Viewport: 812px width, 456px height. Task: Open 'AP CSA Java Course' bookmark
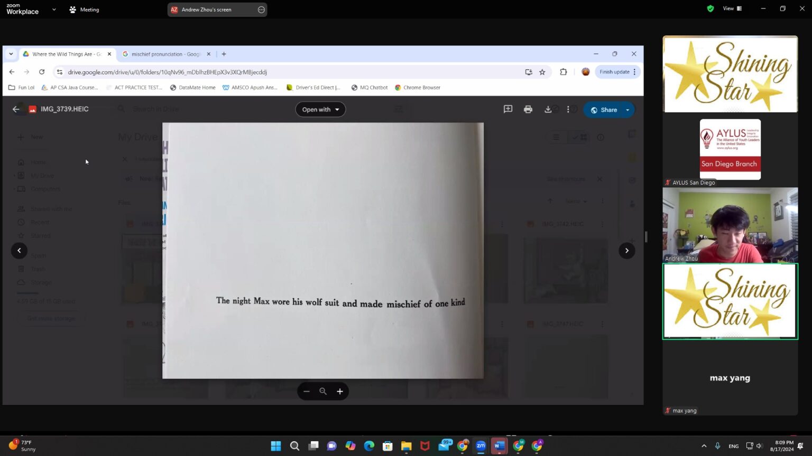(x=70, y=88)
